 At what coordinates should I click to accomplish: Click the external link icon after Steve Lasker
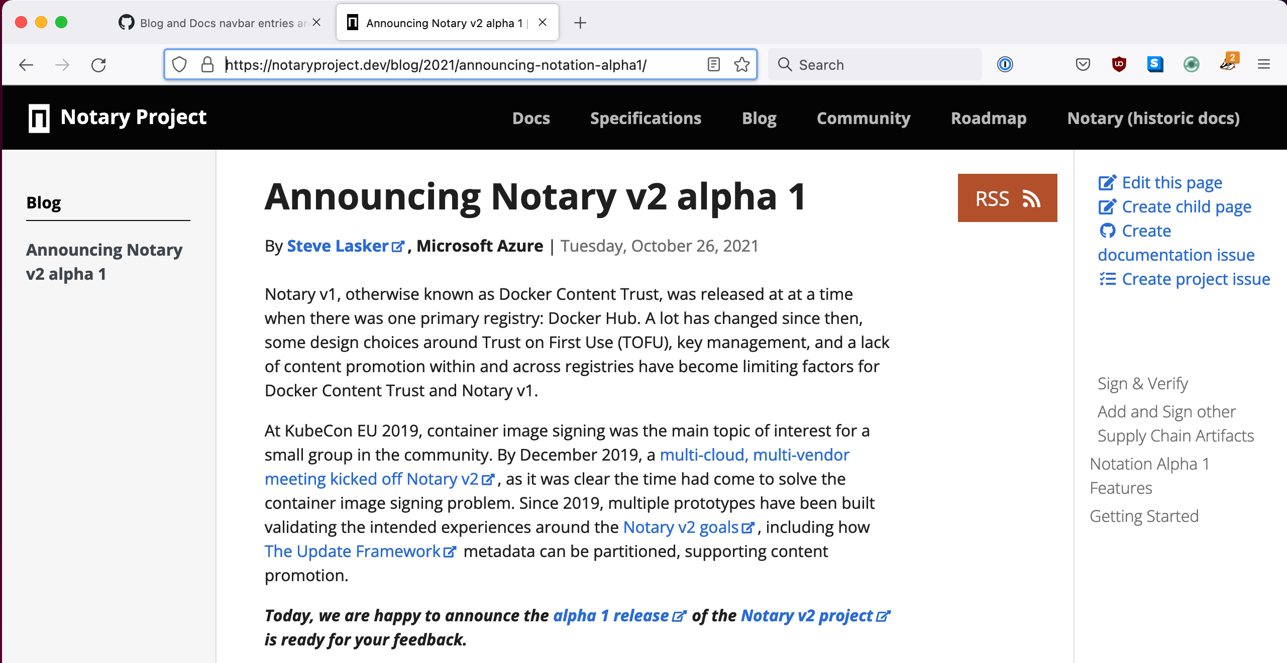click(x=398, y=246)
